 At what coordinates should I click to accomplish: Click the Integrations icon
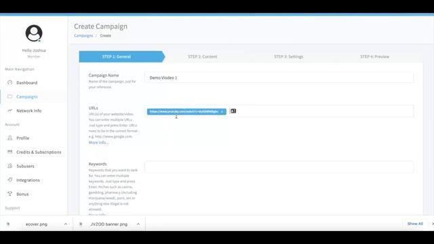tap(10, 180)
